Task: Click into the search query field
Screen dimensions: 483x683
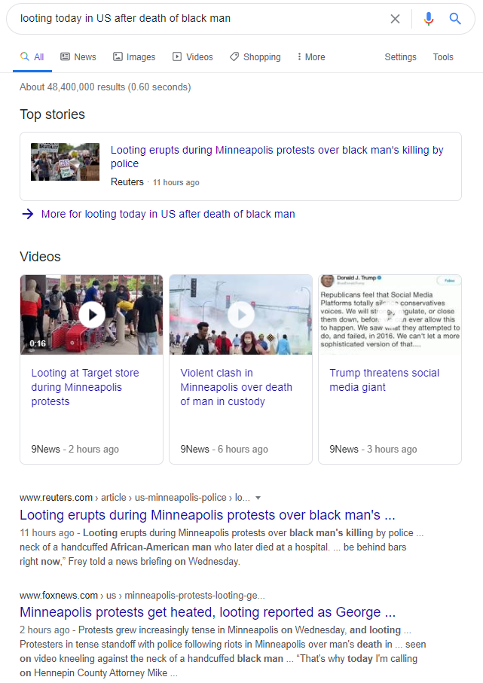Action: coord(200,18)
